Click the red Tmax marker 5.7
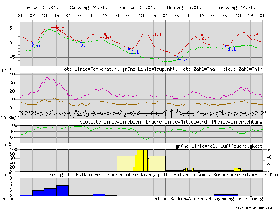Viewport: 278px width, 211px height. (x=60, y=29)
